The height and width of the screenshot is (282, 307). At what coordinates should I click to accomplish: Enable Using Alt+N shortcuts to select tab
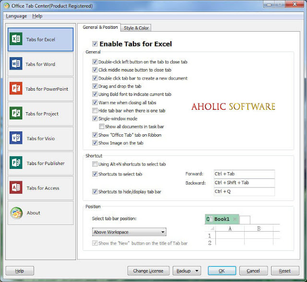click(95, 164)
